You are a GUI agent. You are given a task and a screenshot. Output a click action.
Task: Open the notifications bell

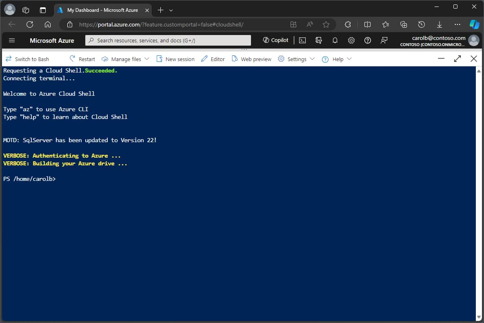click(x=335, y=40)
